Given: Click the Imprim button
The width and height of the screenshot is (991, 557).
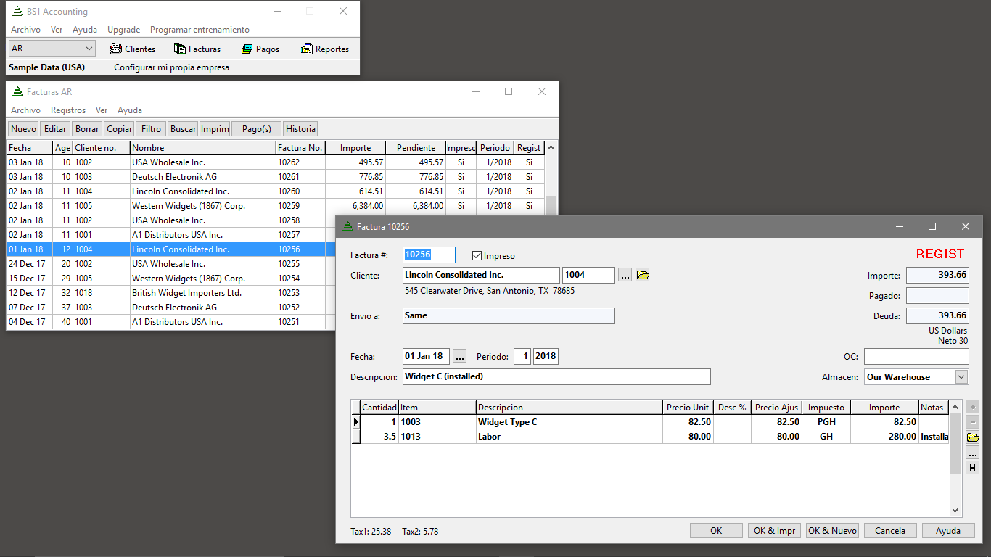Looking at the screenshot, I should (x=215, y=129).
